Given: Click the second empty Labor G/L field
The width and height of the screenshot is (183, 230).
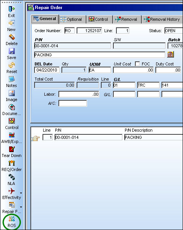Looking at the screenshot, I should 149,94.
